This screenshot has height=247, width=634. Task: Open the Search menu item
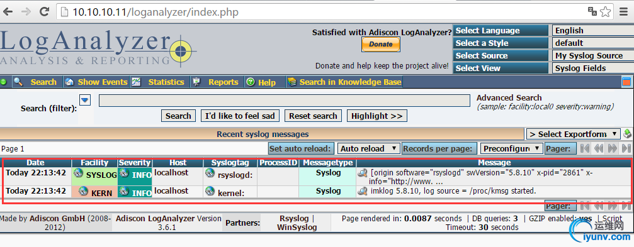tap(37, 82)
